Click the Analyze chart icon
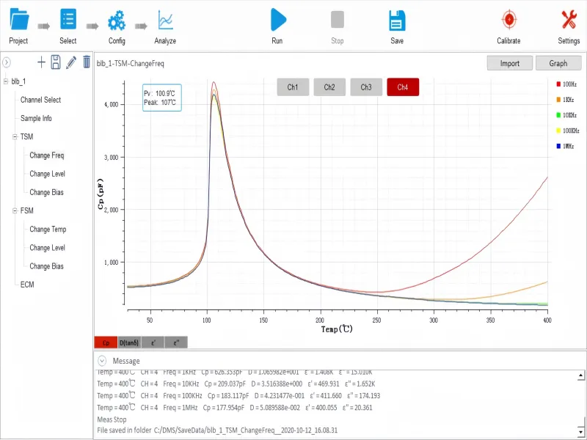The width and height of the screenshot is (587, 440). (165, 20)
